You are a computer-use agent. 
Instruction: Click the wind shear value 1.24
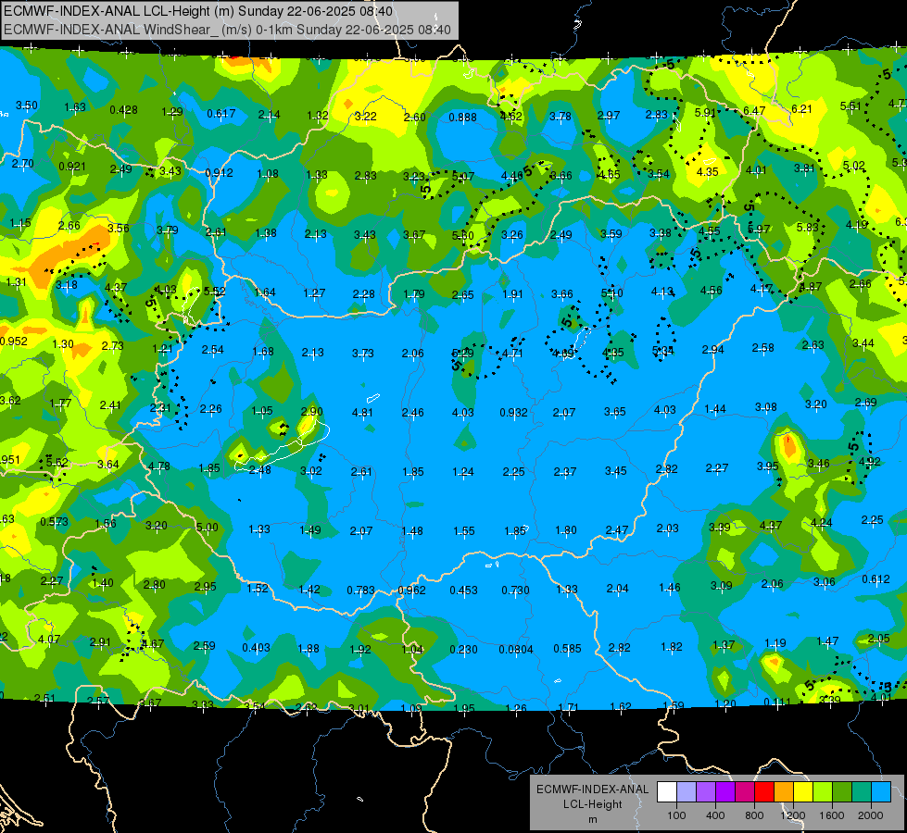[463, 472]
